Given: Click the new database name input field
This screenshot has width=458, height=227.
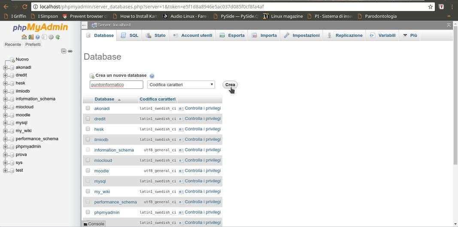Looking at the screenshot, I should 116,85.
